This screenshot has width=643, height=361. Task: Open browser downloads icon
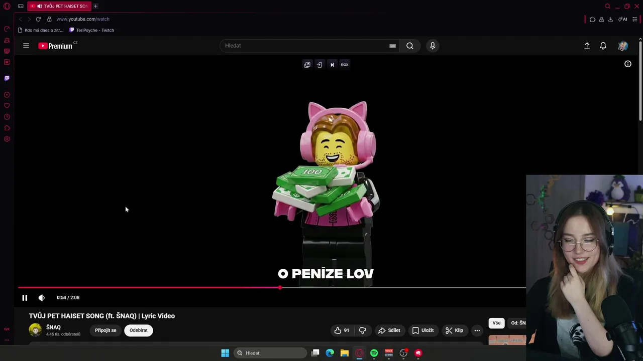610,19
